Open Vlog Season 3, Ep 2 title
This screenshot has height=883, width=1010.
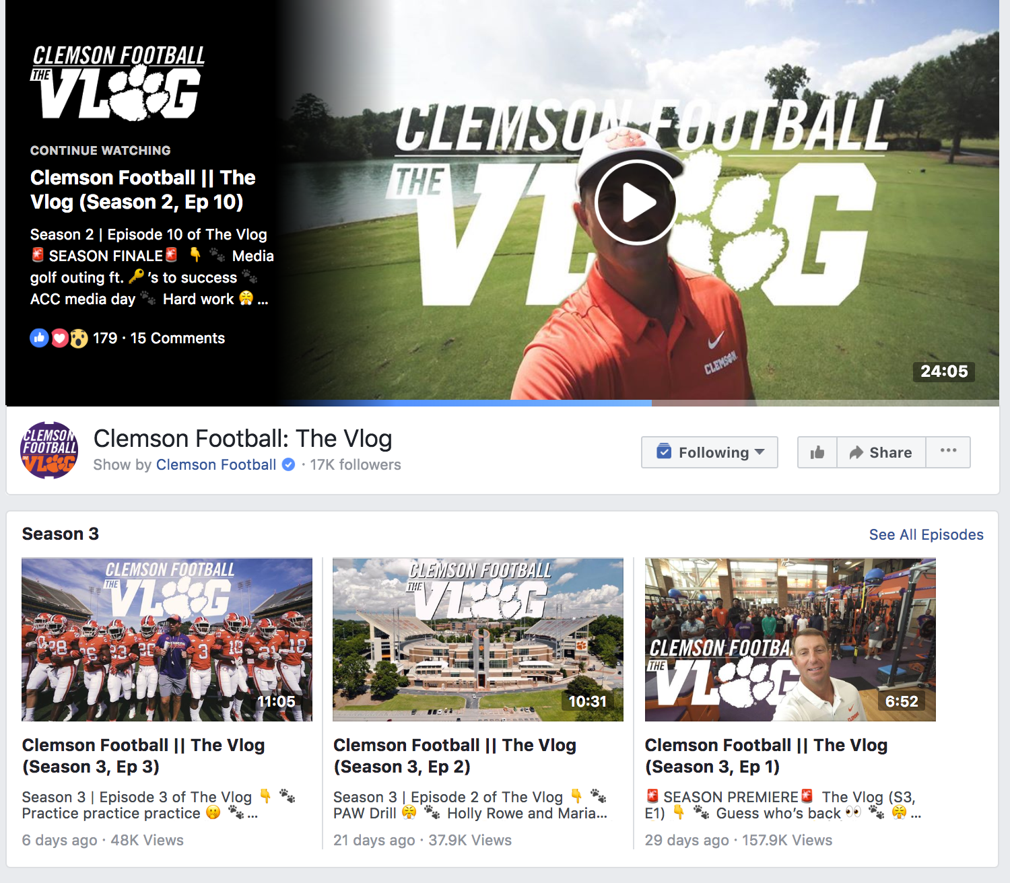[455, 756]
